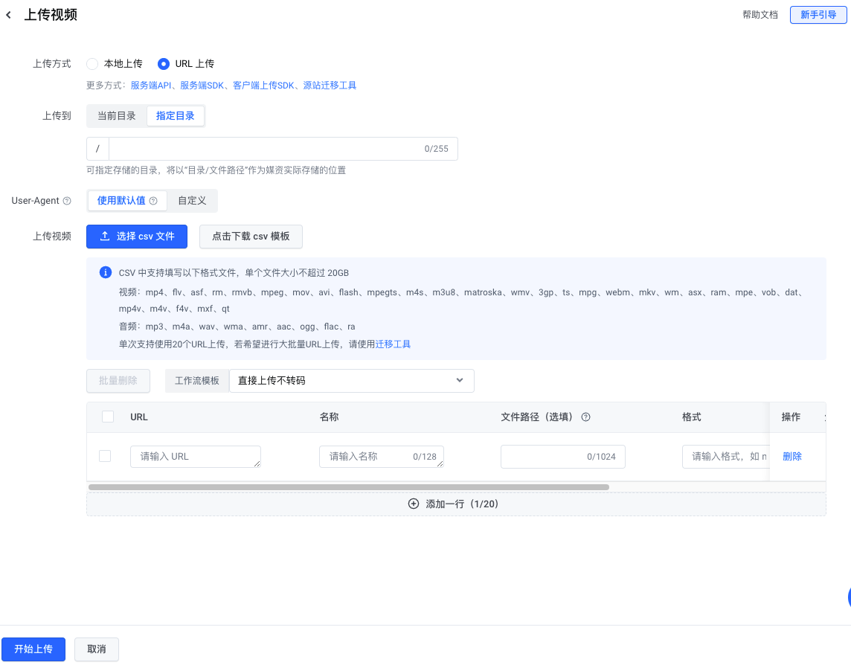The height and width of the screenshot is (665, 851).
Task: Click the 取消 button
Action: point(97,649)
